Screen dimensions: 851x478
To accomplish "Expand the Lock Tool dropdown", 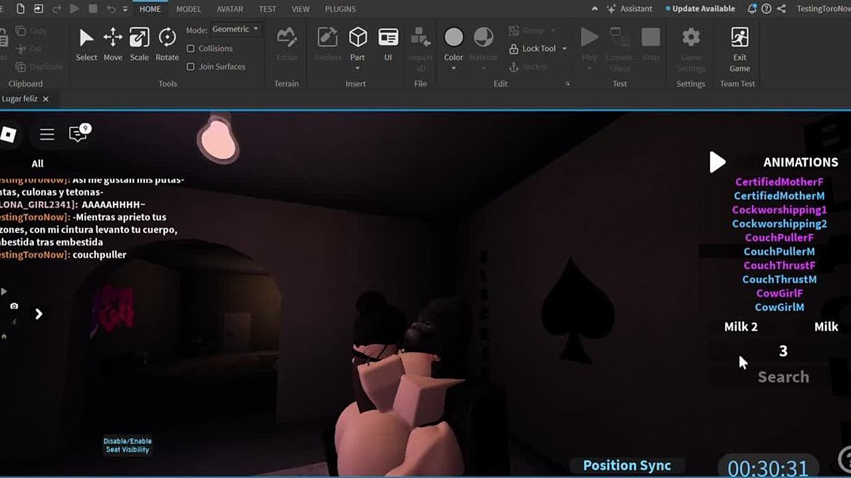I will coord(564,48).
